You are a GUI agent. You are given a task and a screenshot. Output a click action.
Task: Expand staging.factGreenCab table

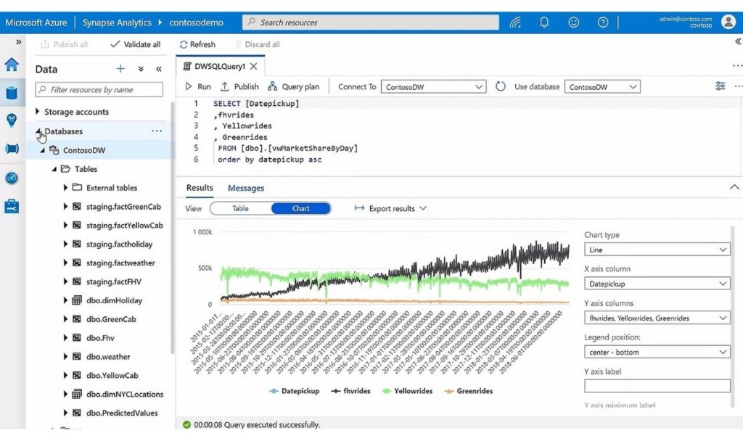[65, 207]
